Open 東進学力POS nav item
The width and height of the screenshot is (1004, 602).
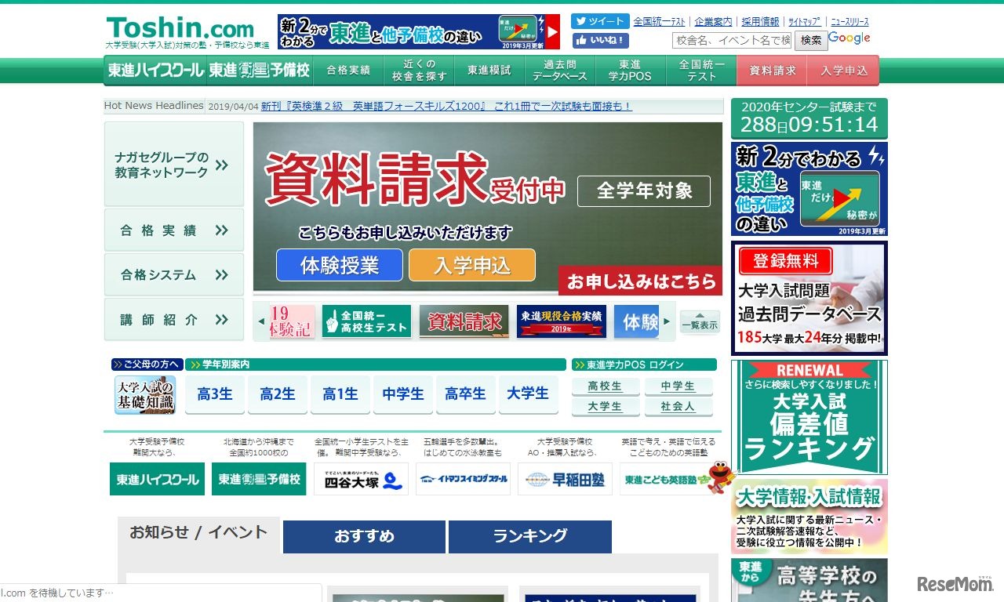point(631,70)
